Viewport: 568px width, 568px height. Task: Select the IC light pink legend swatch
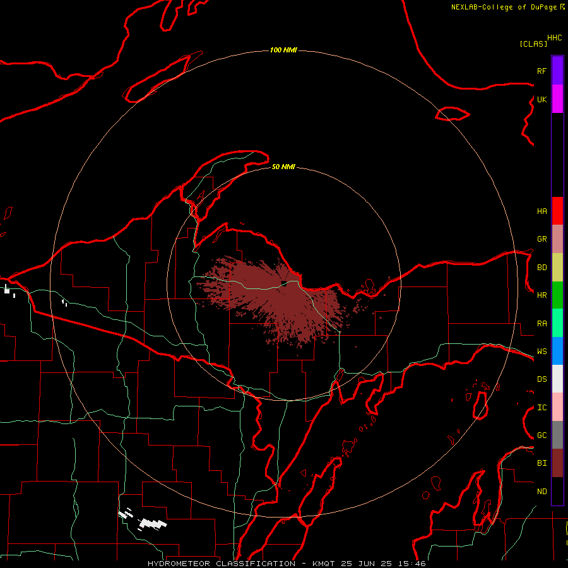point(557,407)
